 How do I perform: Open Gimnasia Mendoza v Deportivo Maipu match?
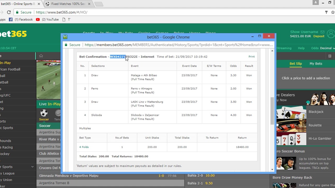pos(69,176)
